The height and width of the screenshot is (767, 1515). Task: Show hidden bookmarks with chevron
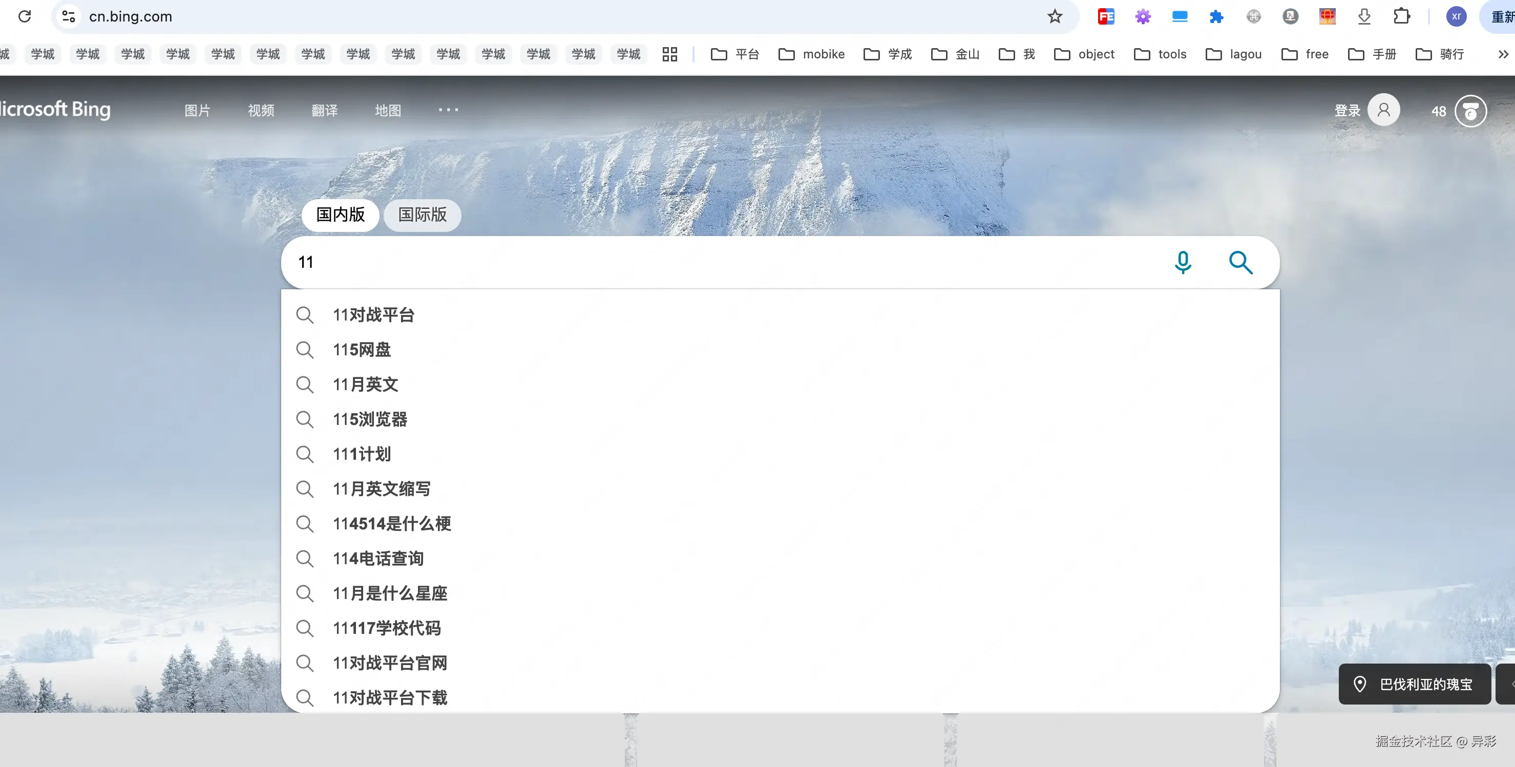(1503, 54)
